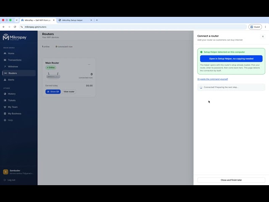The image size is (269, 202).
Task: Click the Sambadev user avatar
Action: point(5,172)
